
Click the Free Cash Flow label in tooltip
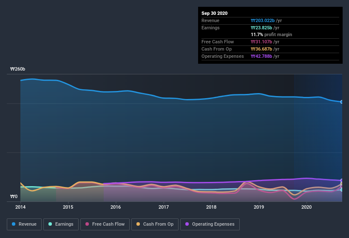tap(218, 42)
